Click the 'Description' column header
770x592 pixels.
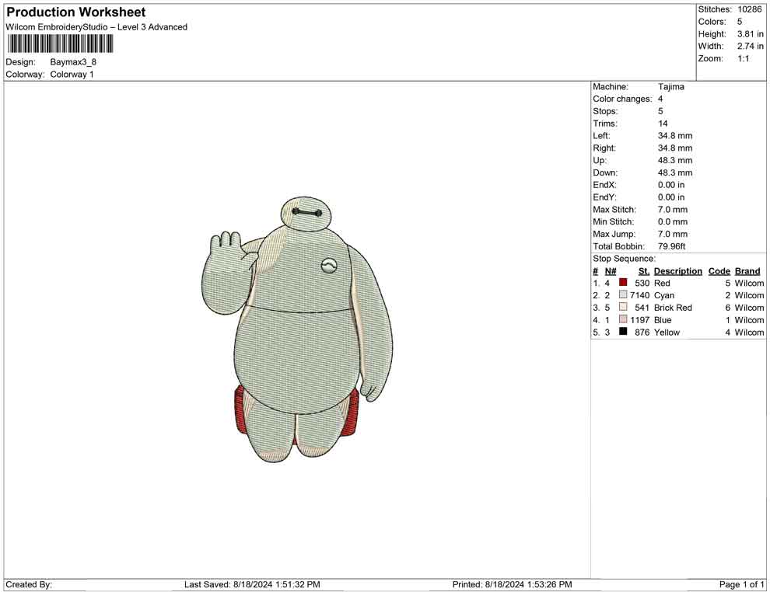677,270
